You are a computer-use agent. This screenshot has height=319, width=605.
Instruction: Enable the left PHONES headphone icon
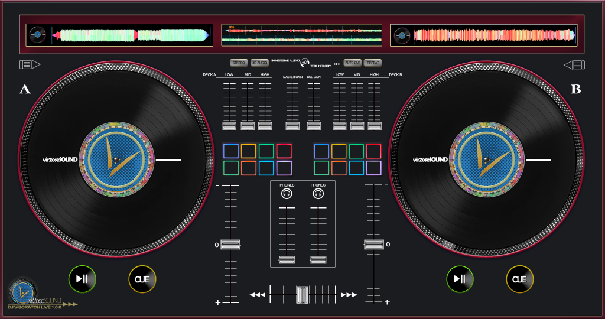(287, 194)
